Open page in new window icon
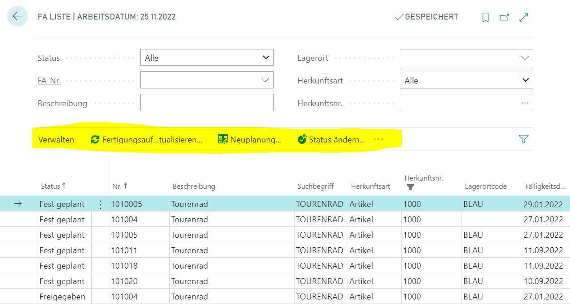Viewport: 570px width, 304px height. [504, 17]
